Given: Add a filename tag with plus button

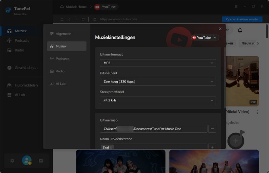Looking at the screenshot, I should coord(212,147).
